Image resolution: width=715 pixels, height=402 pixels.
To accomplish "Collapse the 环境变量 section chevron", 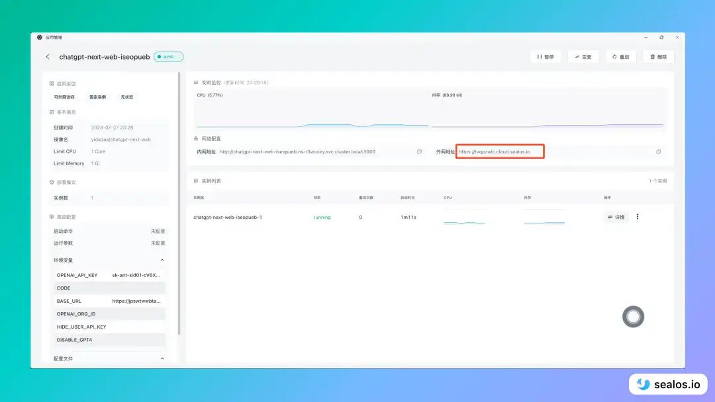I will coord(162,260).
